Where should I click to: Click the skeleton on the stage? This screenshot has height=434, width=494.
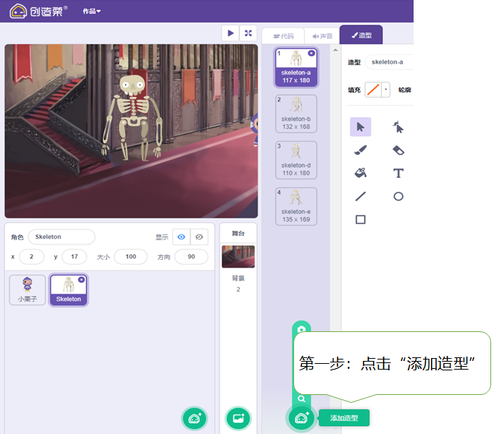click(x=133, y=118)
